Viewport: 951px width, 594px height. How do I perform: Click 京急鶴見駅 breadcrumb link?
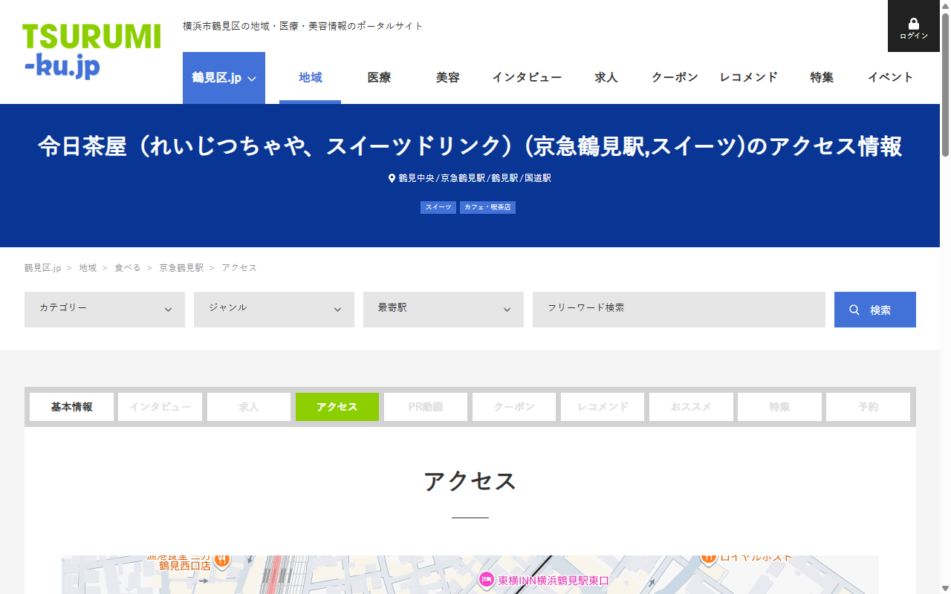181,267
